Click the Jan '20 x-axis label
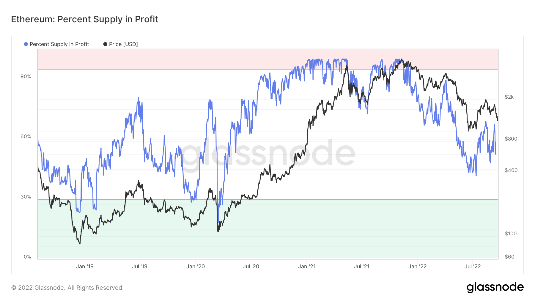The height and width of the screenshot is (301, 535). [x=196, y=267]
